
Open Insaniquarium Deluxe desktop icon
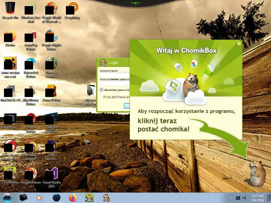point(31,150)
